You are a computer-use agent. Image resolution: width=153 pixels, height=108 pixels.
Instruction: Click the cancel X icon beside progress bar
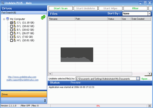150,106
